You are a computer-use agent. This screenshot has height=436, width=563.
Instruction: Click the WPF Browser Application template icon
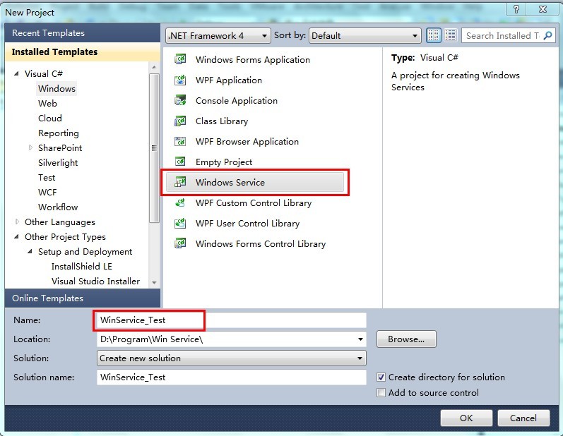tap(180, 141)
